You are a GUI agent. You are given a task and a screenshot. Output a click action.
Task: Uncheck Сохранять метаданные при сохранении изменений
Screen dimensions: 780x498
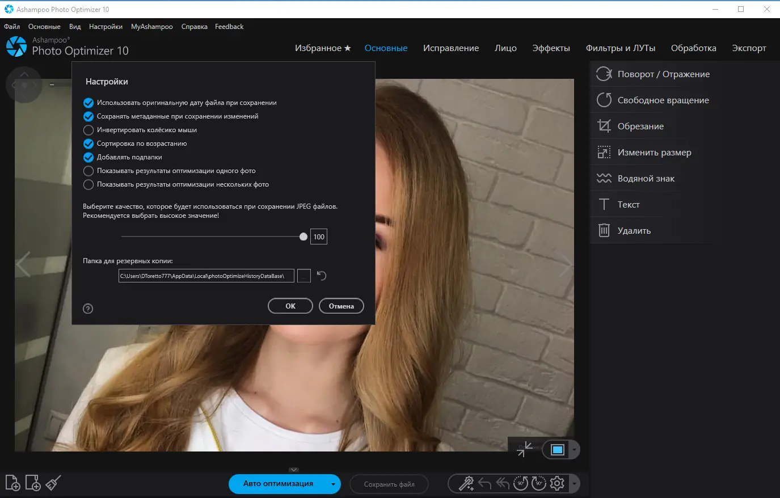pyautogui.click(x=88, y=116)
